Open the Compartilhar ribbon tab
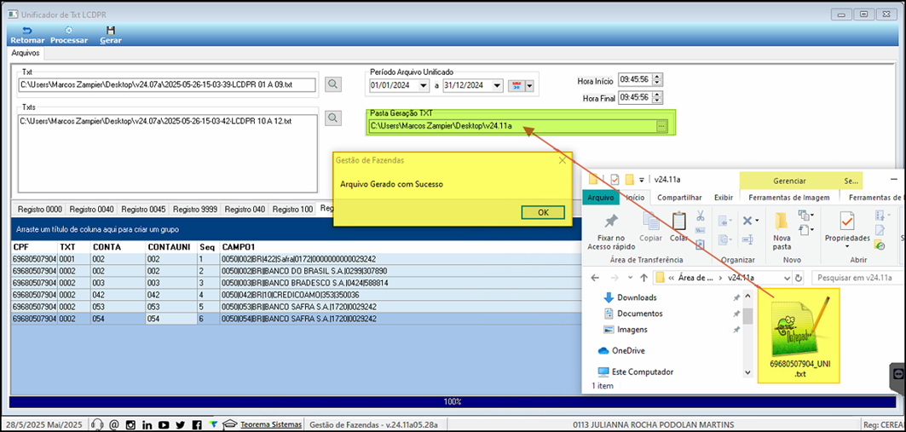The width and height of the screenshot is (906, 432). tap(679, 198)
